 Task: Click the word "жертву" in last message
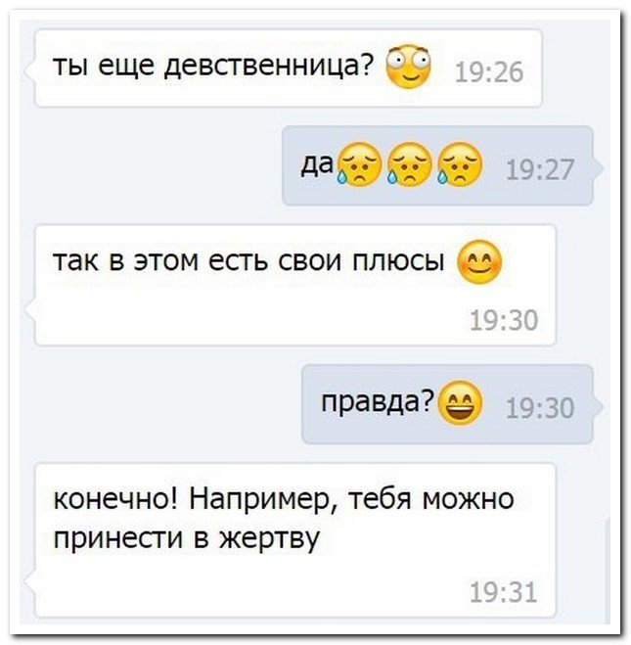(x=269, y=537)
